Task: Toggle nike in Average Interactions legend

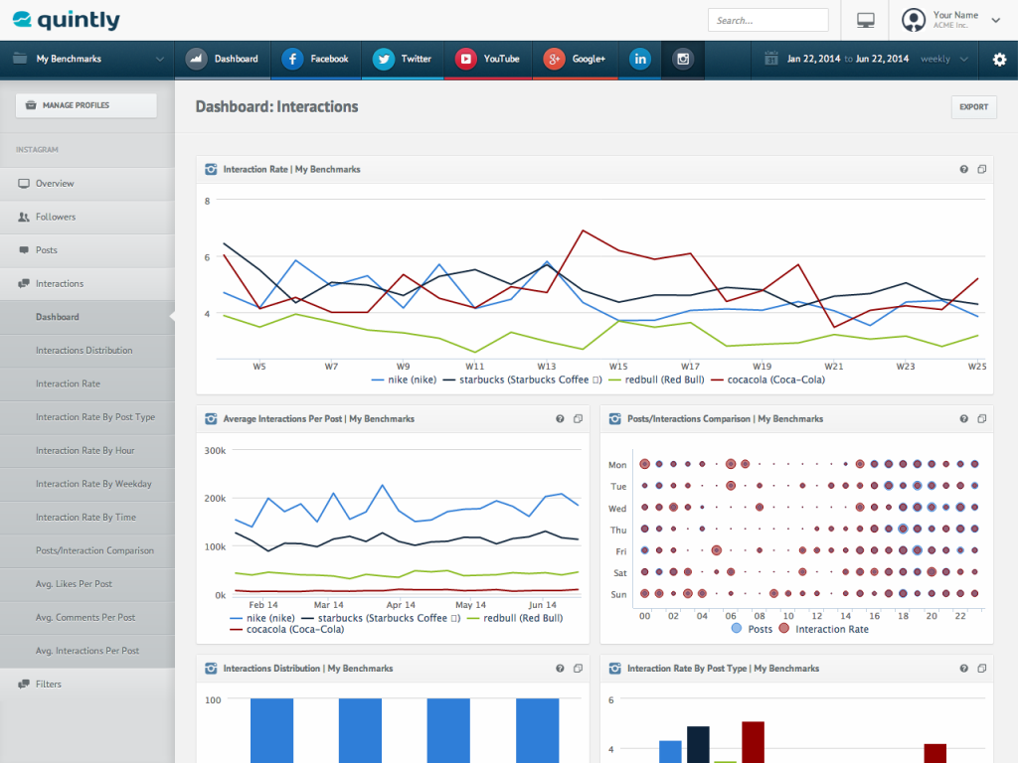Action: pyautogui.click(x=262, y=618)
